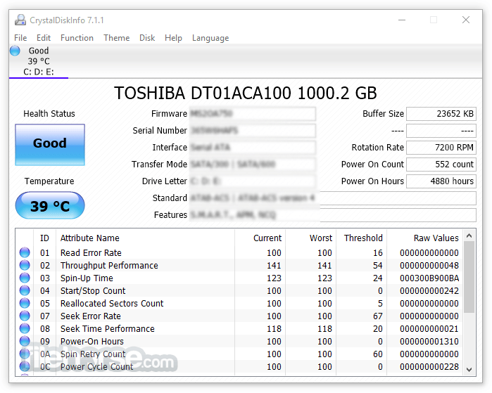
Task: Click the Good health status button
Action: pos(50,145)
